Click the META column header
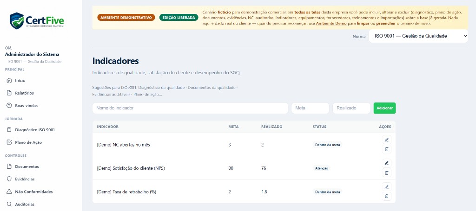The width and height of the screenshot is (476, 211). click(233, 127)
